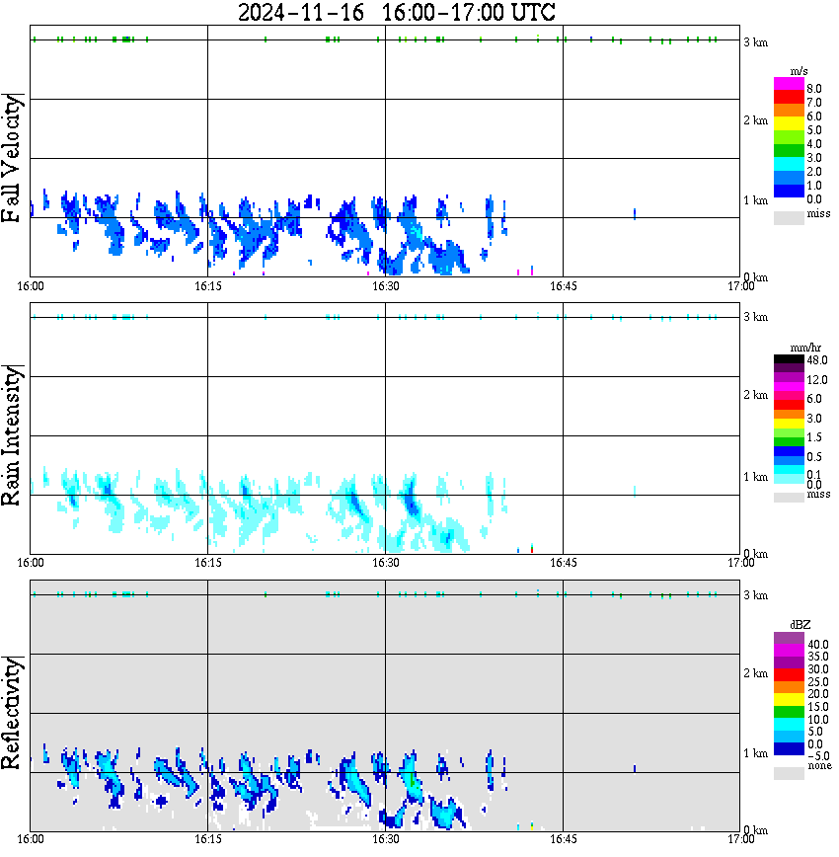Viewport: 839px width, 857px height.
Task: Click the '16:00' time label under Rain Intensity
Action: pos(30,563)
